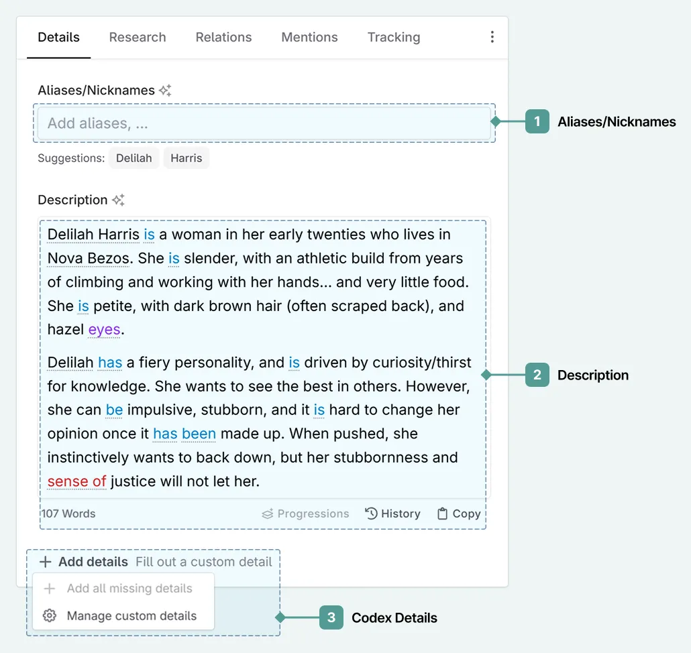Switch to the Research tab
Screen dimensions: 691x653
138,38
